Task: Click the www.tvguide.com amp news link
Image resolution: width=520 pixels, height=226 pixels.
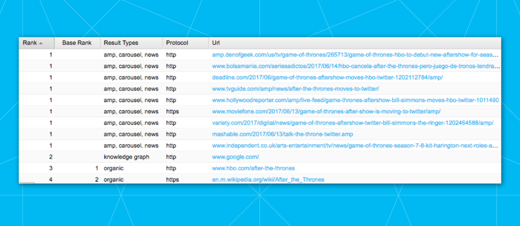Action: click(x=295, y=89)
